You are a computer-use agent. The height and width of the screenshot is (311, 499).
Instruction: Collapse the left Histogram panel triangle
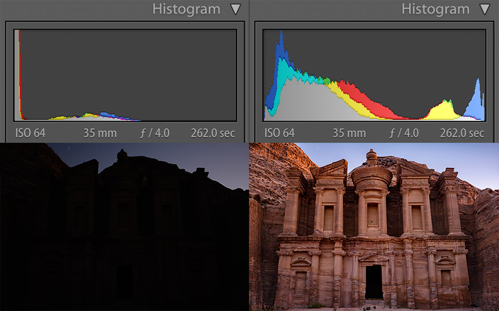235,9
